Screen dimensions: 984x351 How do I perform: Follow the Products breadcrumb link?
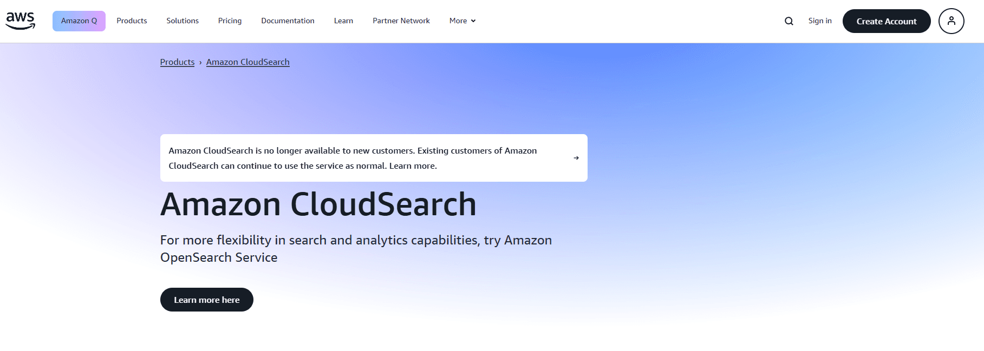pyautogui.click(x=177, y=62)
